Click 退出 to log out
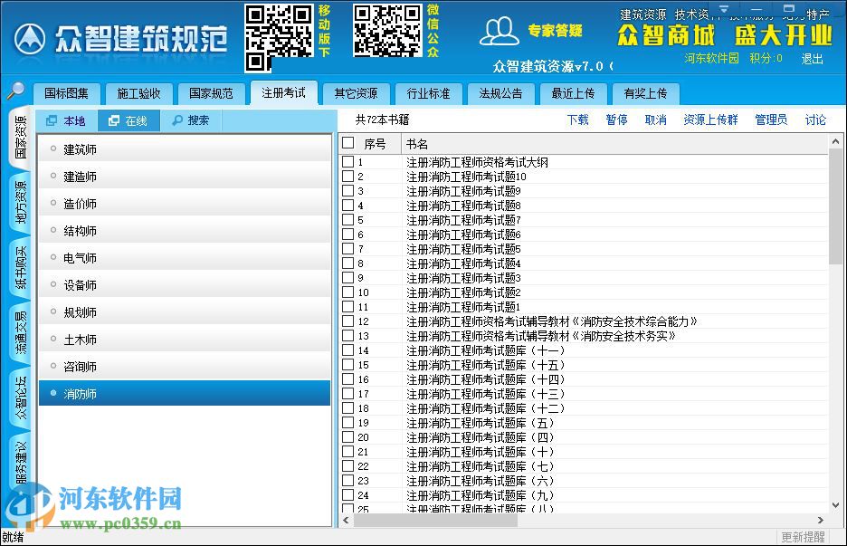847x546 pixels. (x=812, y=57)
